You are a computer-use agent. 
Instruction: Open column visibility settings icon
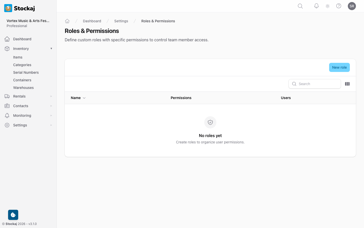coord(347,84)
